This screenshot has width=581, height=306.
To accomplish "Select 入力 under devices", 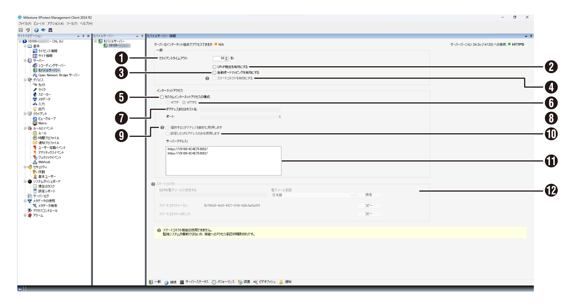I will (x=42, y=104).
